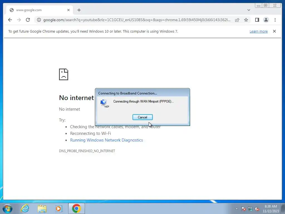Click the network computers icon in the dialog
The image size is (285, 214).
coord(105,103)
